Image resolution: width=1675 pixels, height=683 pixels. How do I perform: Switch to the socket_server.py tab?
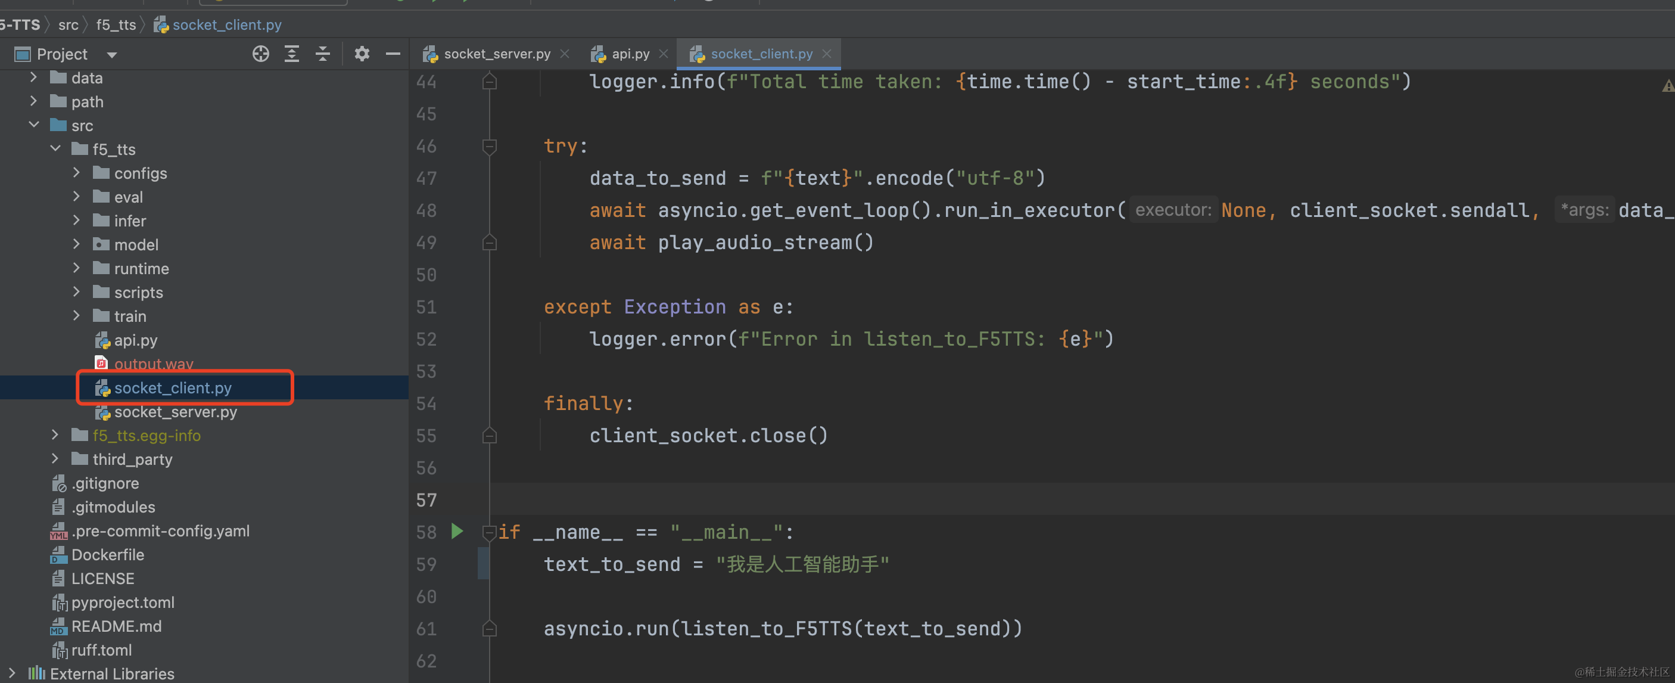496,54
